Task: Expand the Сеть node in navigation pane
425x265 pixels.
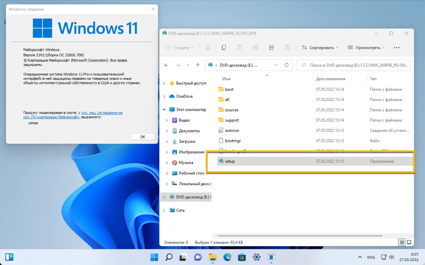Action: 164,210
